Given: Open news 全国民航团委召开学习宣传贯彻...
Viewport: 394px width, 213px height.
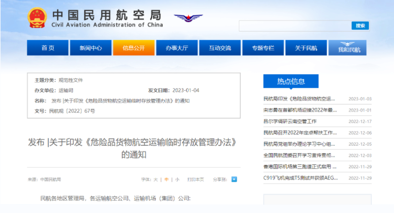Looking at the screenshot, I should (x=299, y=156).
